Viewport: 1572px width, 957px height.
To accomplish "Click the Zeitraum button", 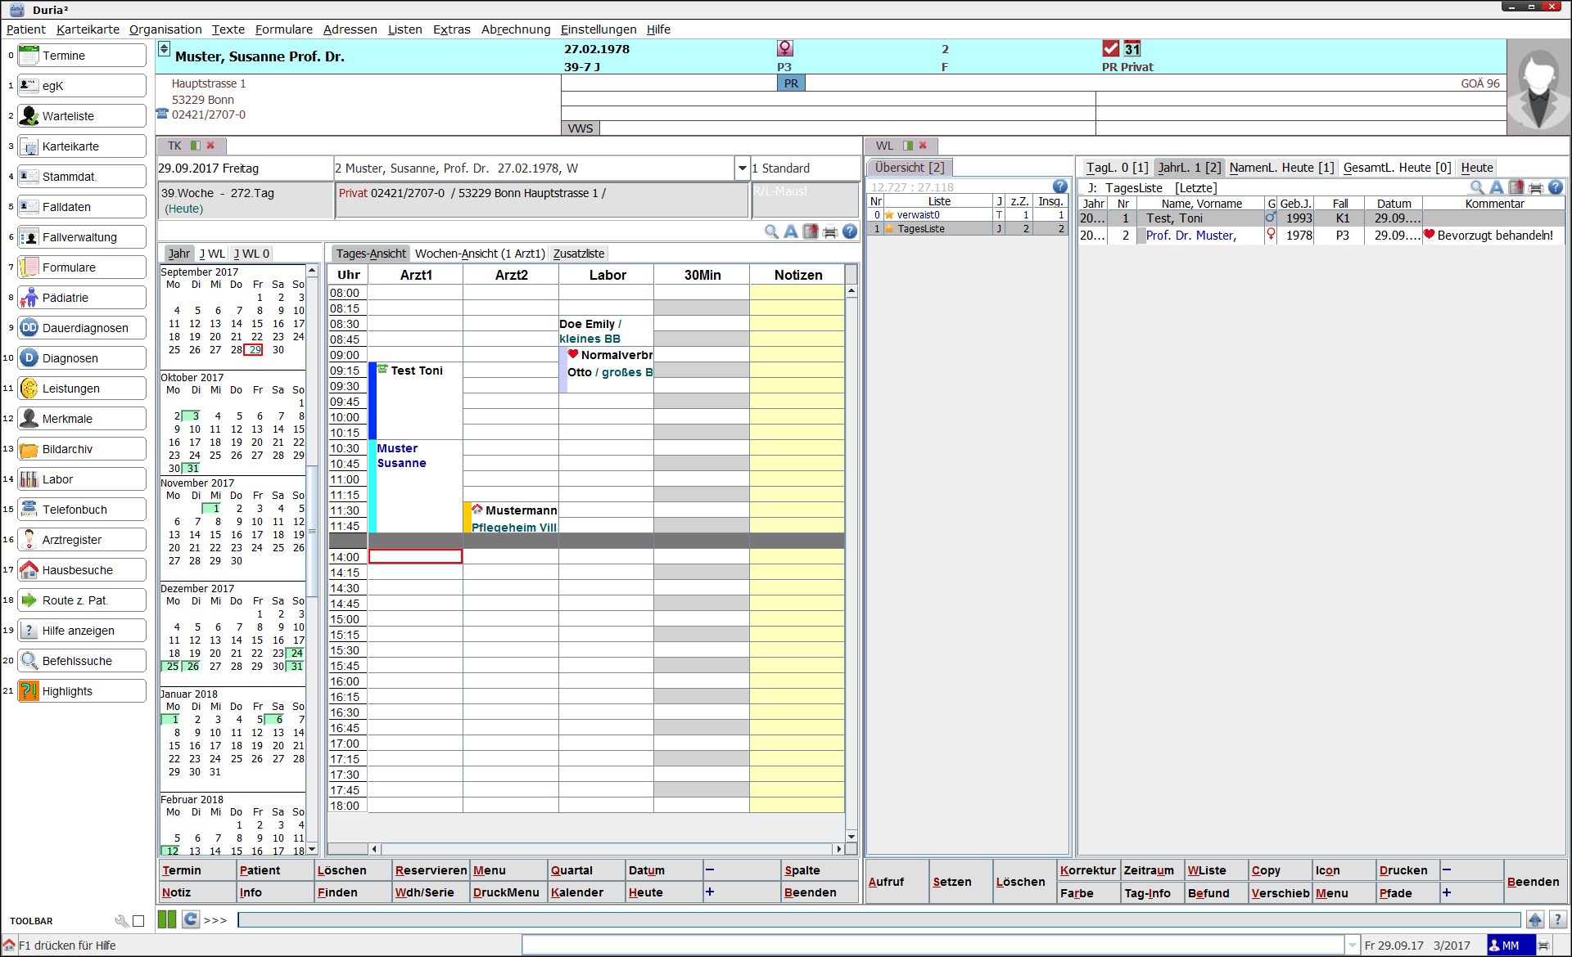I will (x=1152, y=870).
